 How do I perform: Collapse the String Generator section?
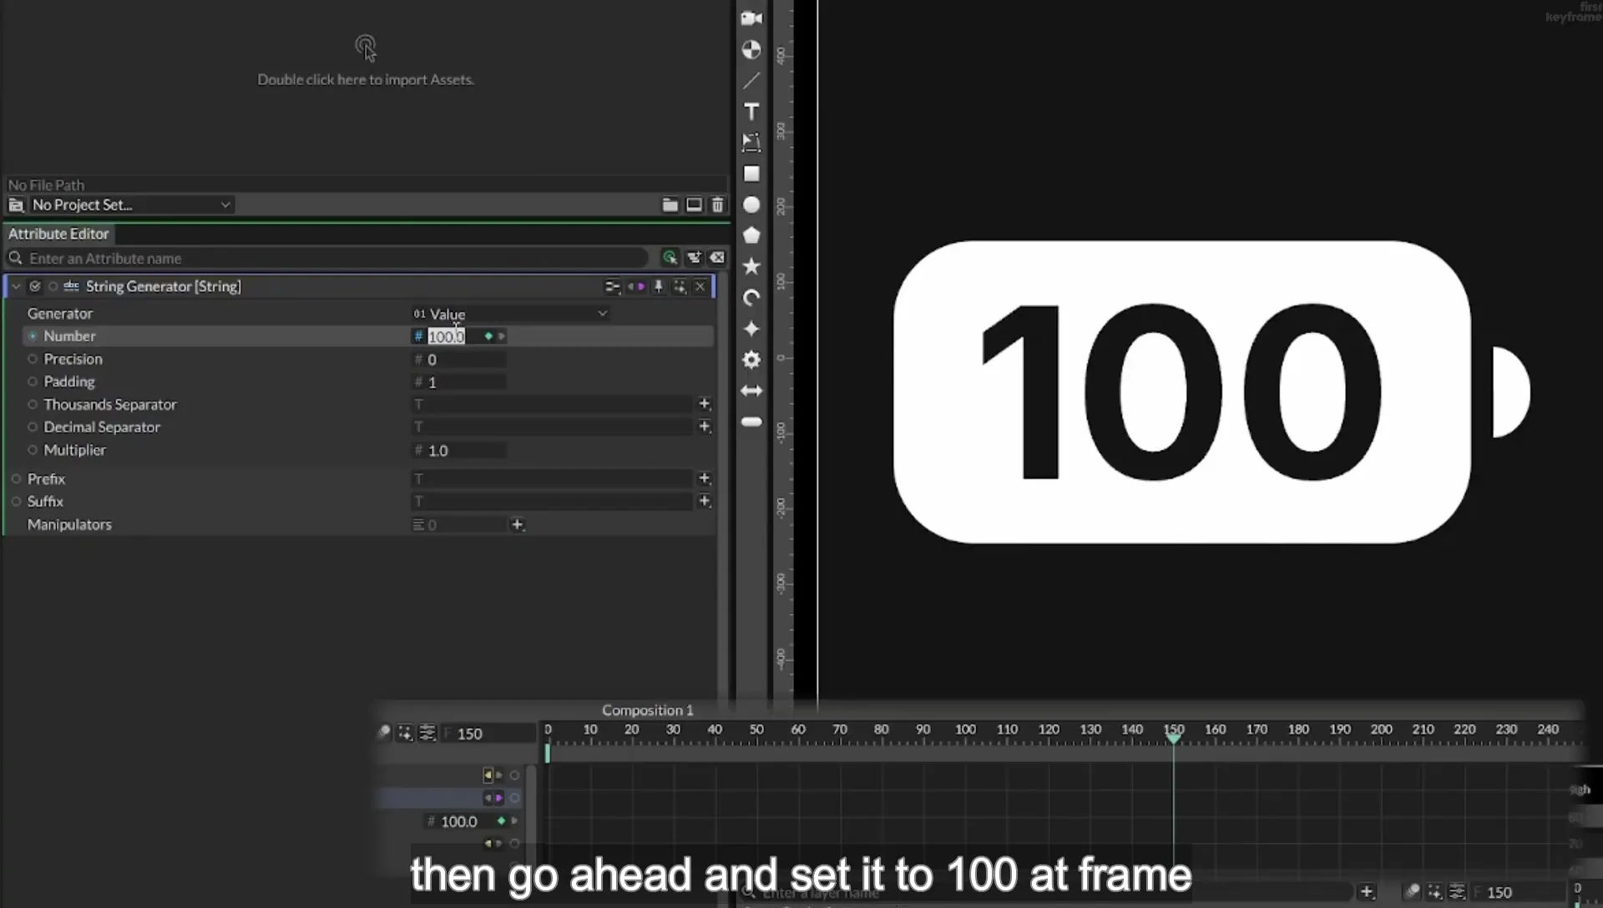(16, 286)
